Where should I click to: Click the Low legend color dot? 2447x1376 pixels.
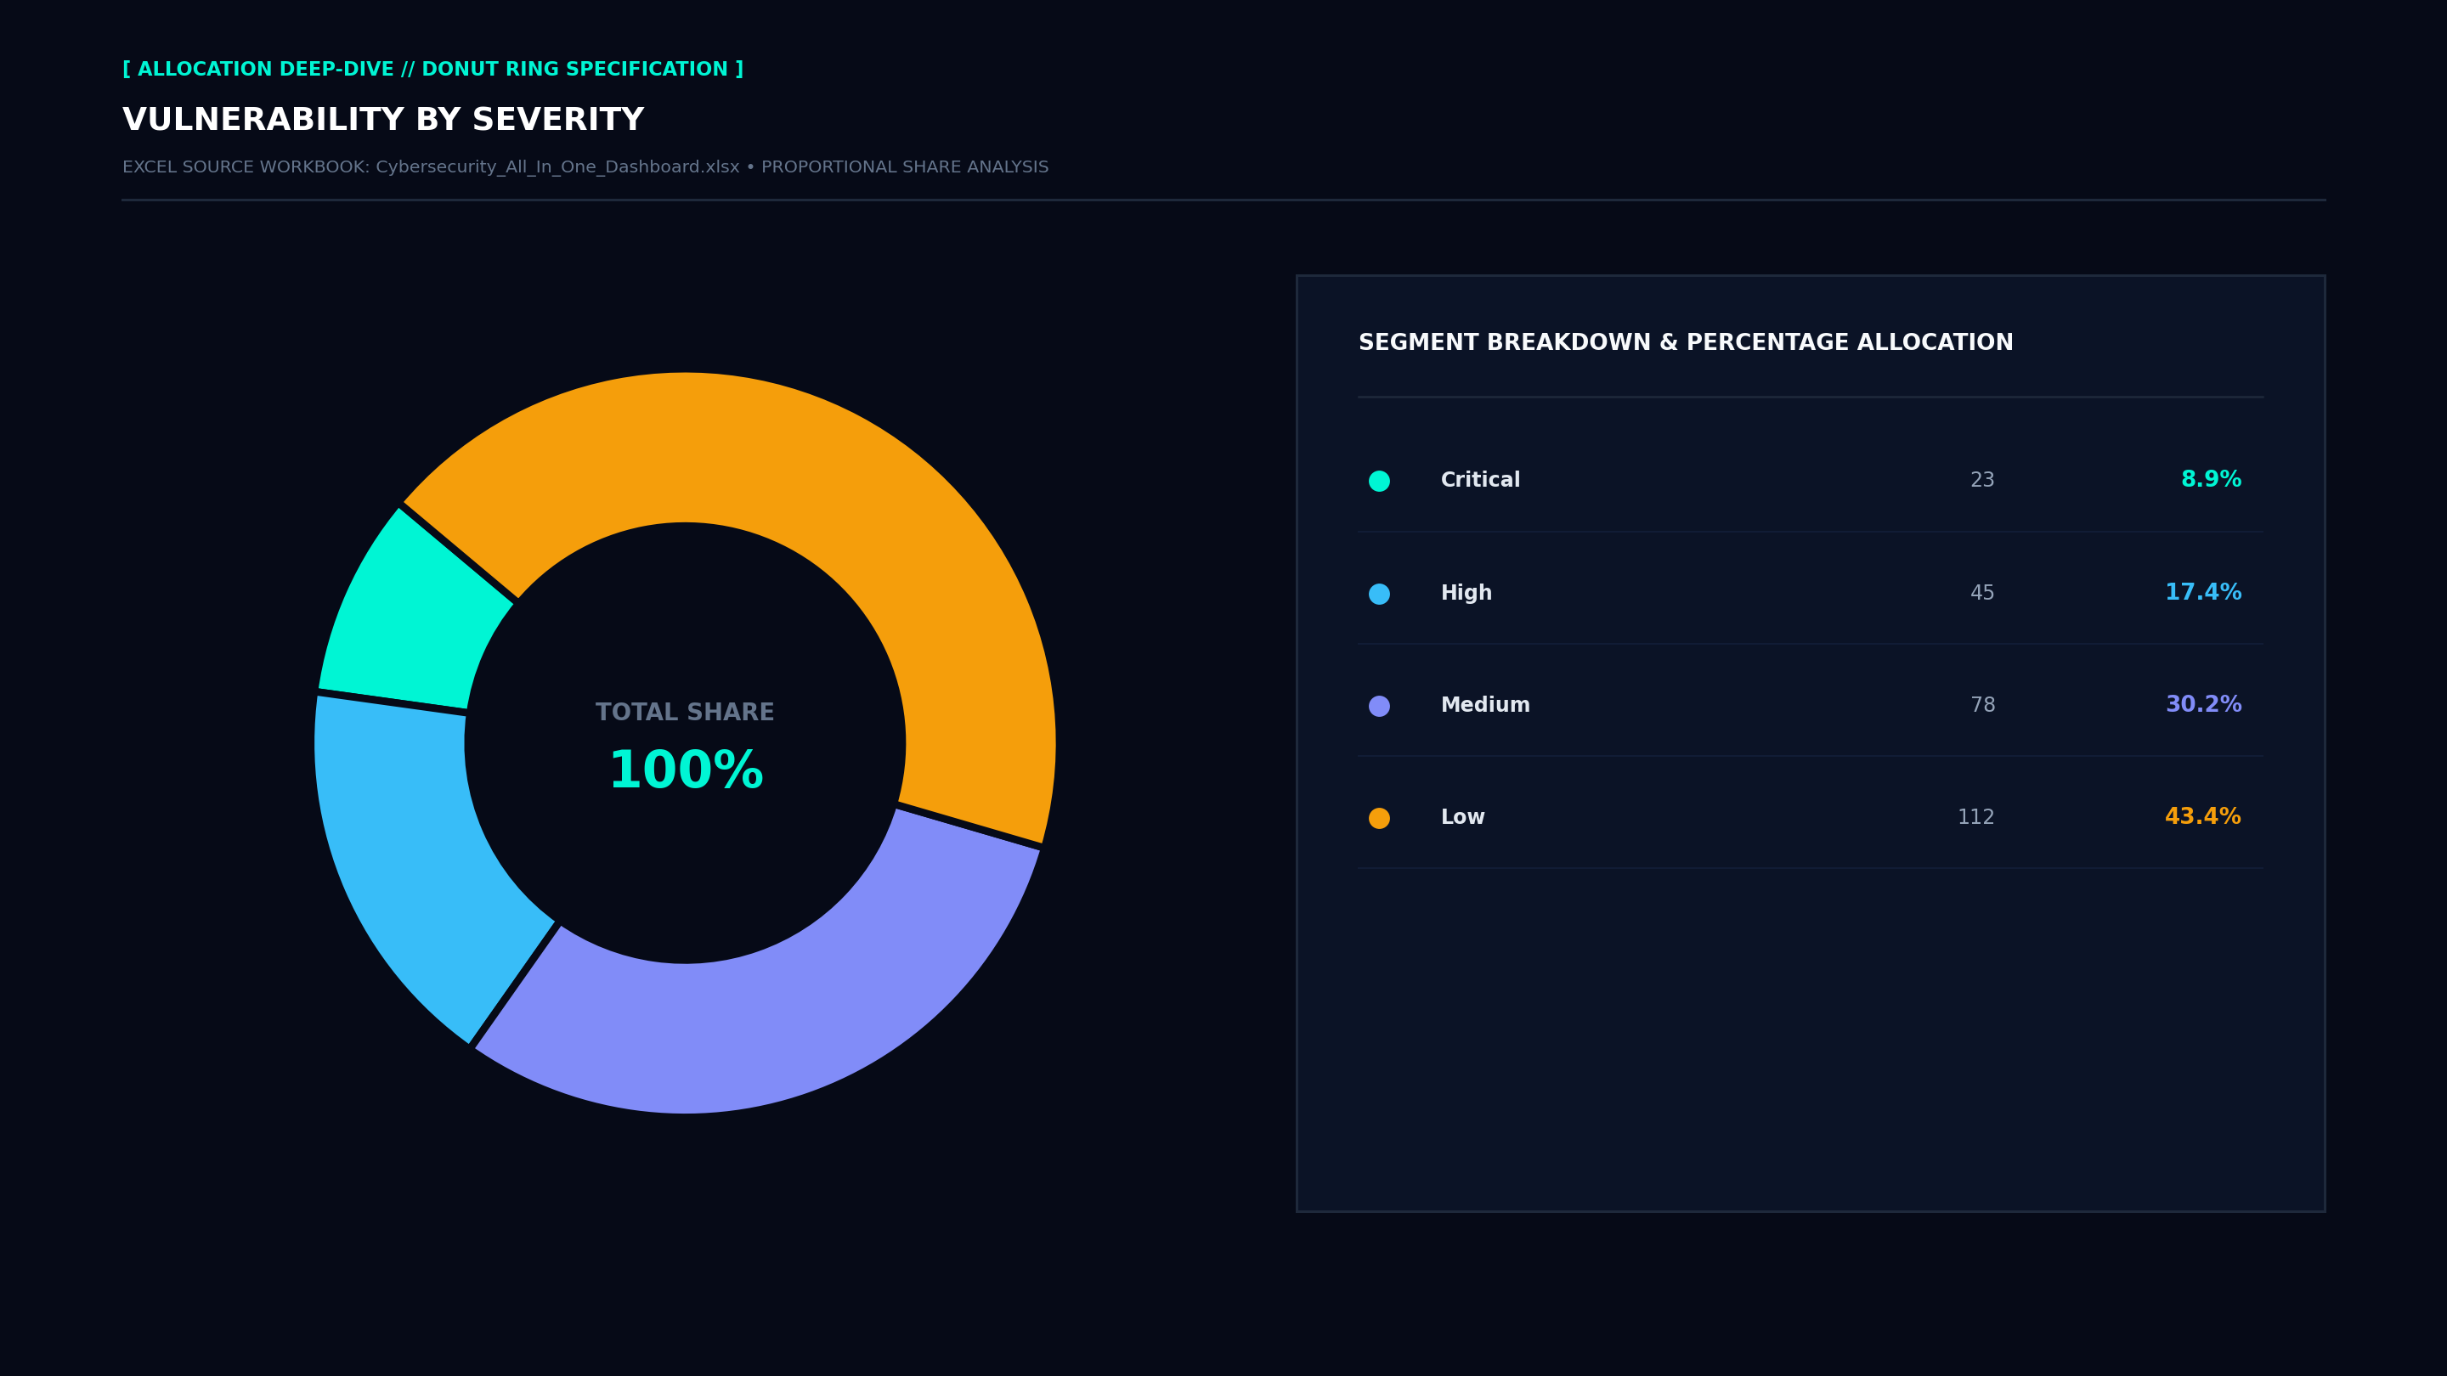tap(1379, 818)
